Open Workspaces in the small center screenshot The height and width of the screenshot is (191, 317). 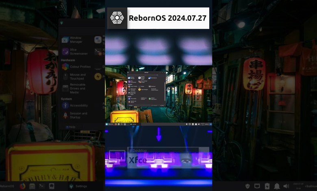coord(153,78)
